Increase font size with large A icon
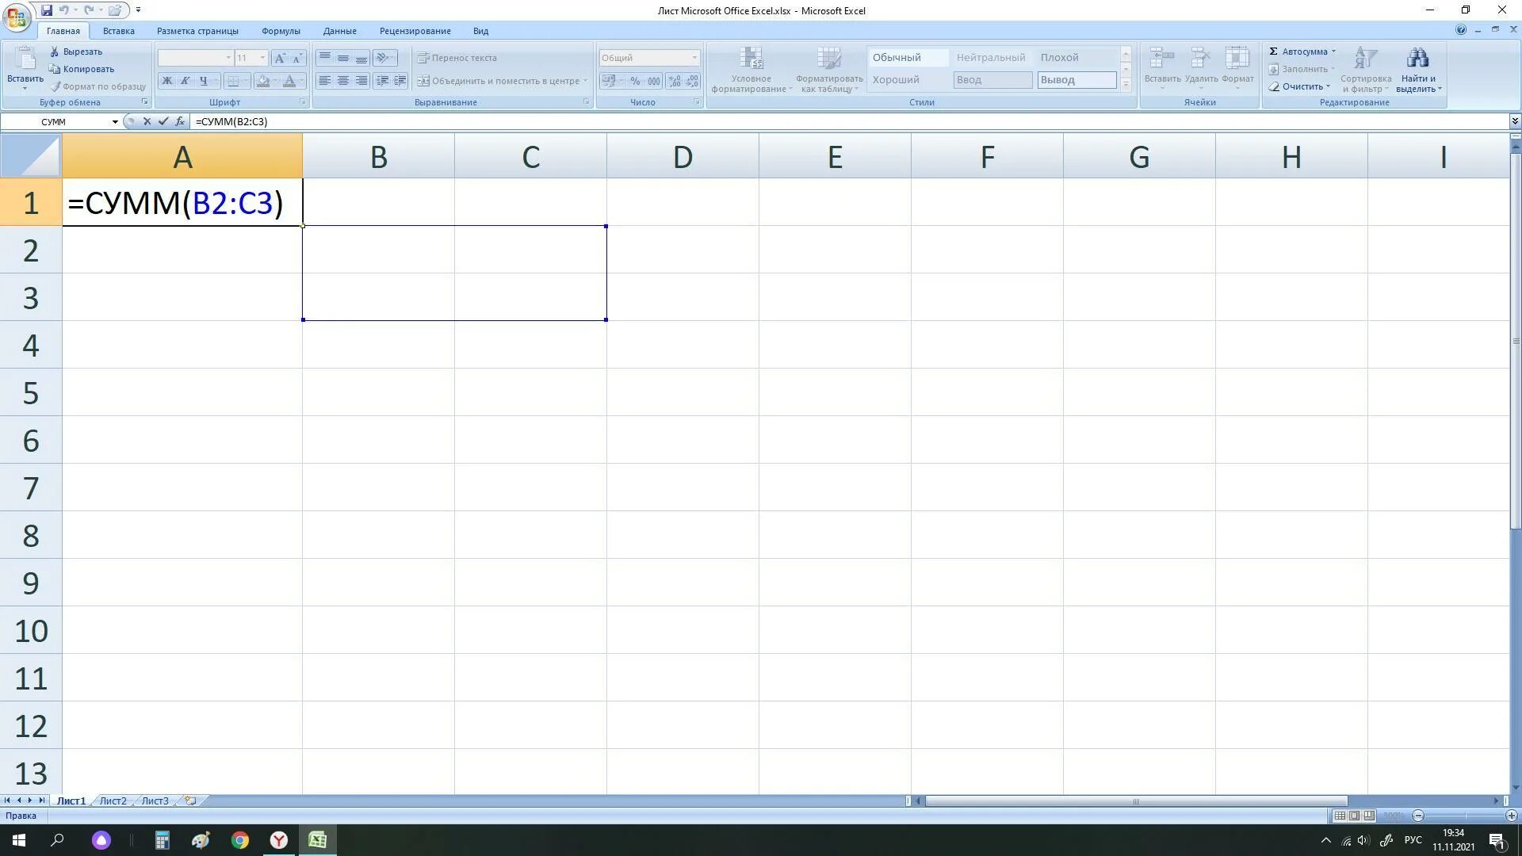 coord(280,58)
